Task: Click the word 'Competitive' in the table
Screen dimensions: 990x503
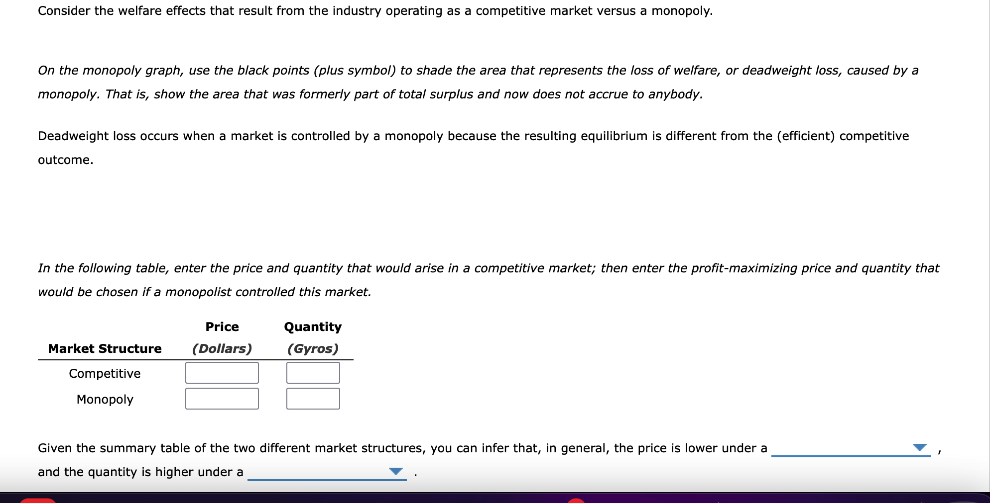Action: [x=104, y=373]
